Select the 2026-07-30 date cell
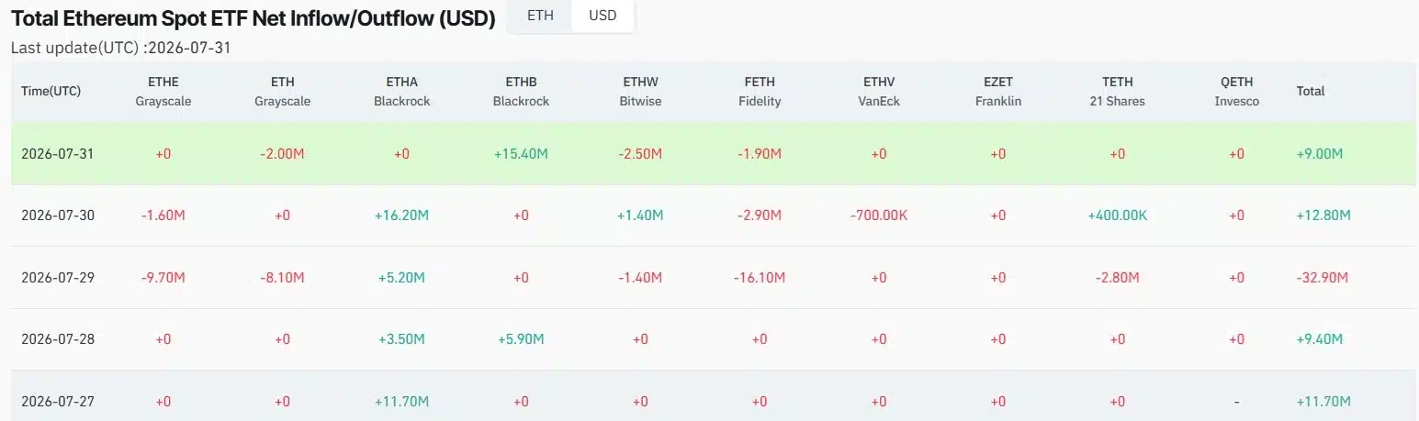 coord(58,216)
